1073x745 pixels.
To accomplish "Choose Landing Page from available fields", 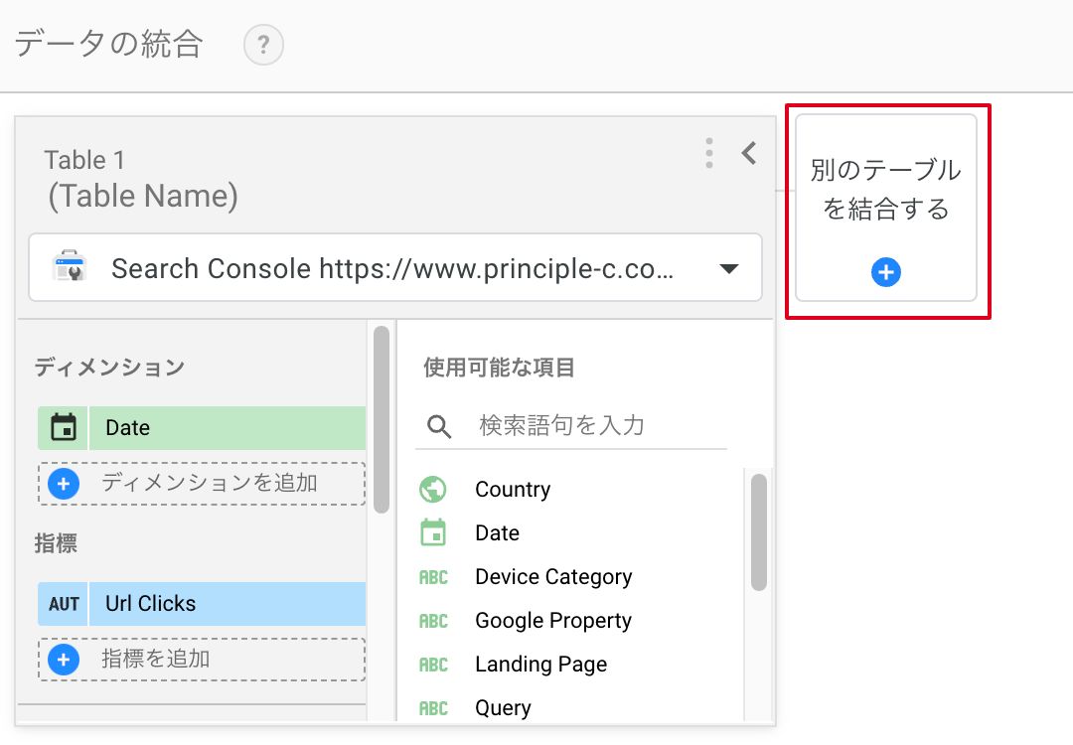I will click(x=540, y=665).
